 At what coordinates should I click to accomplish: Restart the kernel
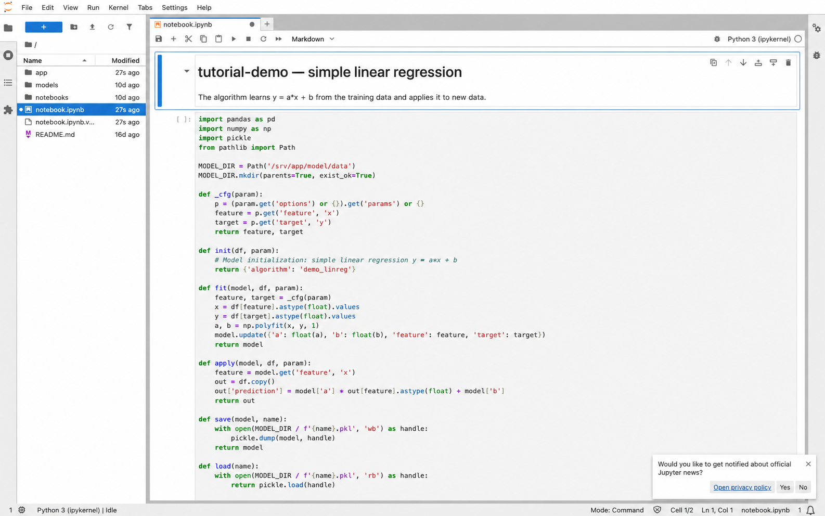click(x=263, y=39)
